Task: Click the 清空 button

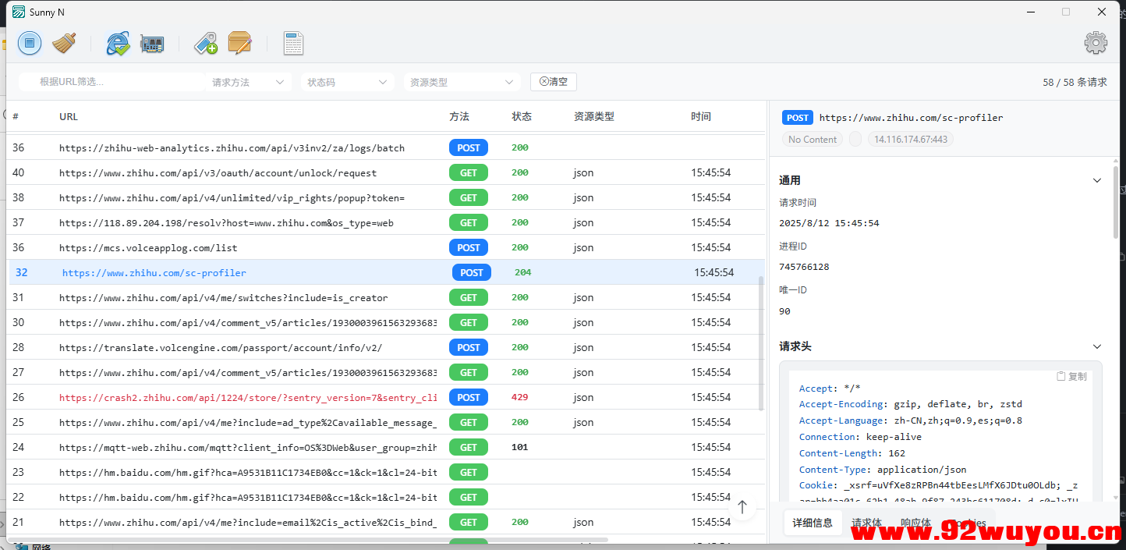Action: click(x=554, y=81)
